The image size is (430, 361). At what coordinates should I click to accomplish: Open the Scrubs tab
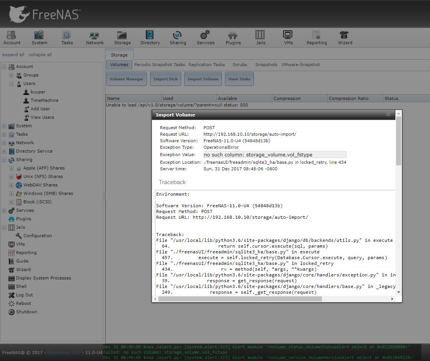pyautogui.click(x=240, y=65)
